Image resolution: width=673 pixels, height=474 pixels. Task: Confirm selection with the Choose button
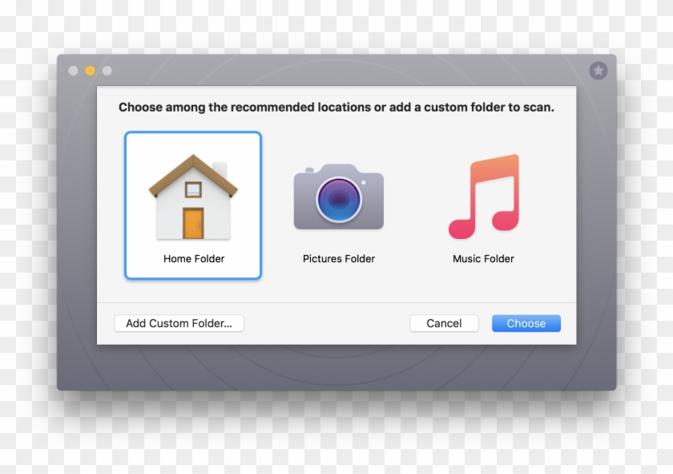(x=526, y=323)
